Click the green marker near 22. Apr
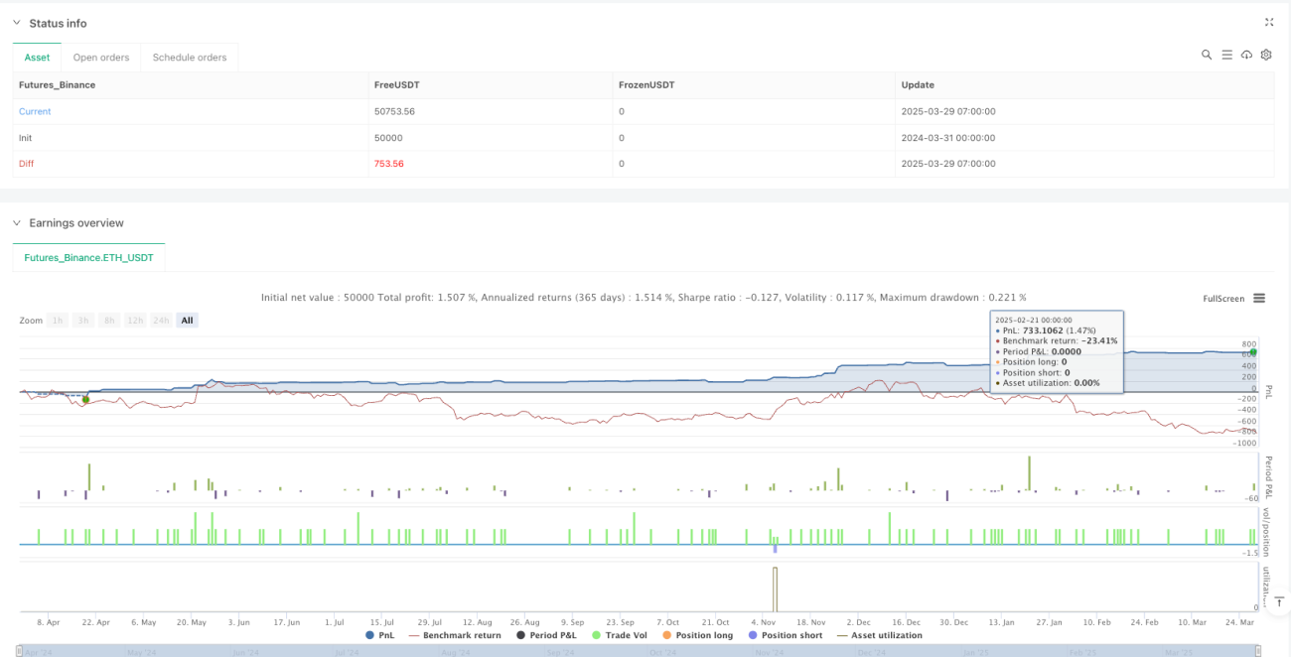Viewport: 1291px width, 657px height. 85,399
